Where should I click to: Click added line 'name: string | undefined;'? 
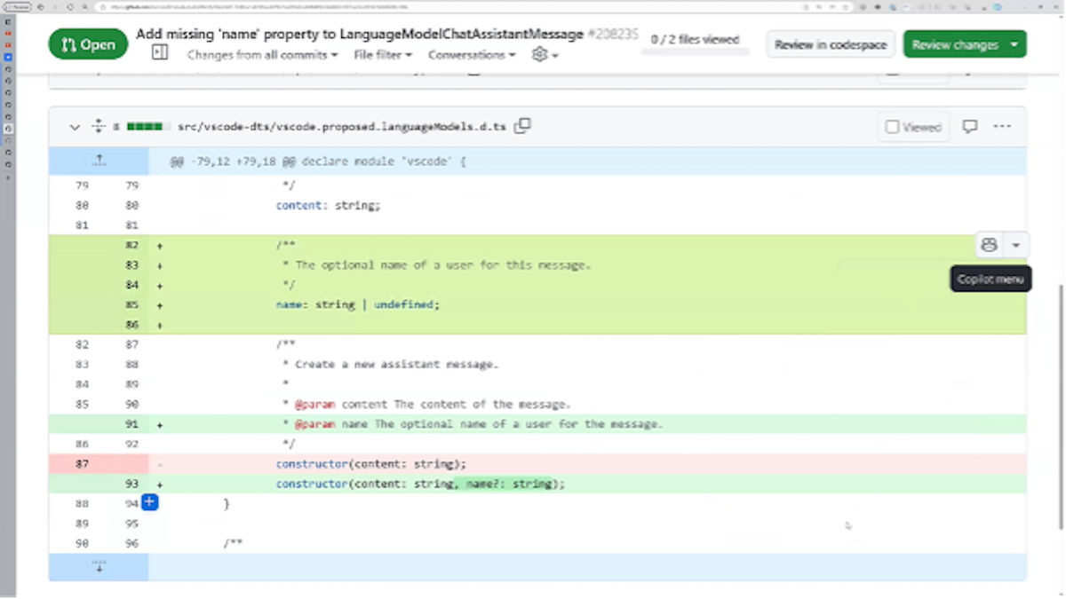pos(358,304)
